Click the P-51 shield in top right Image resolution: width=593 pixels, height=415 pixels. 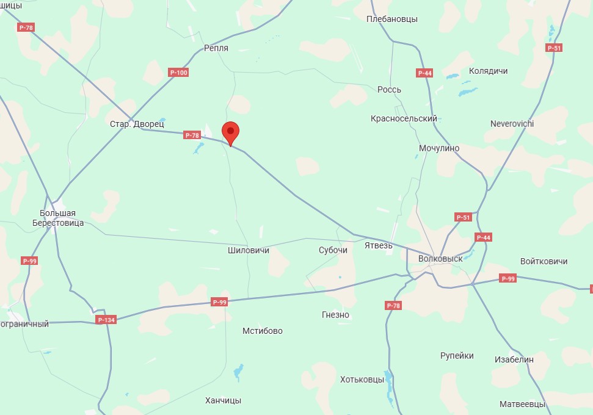pyautogui.click(x=554, y=48)
